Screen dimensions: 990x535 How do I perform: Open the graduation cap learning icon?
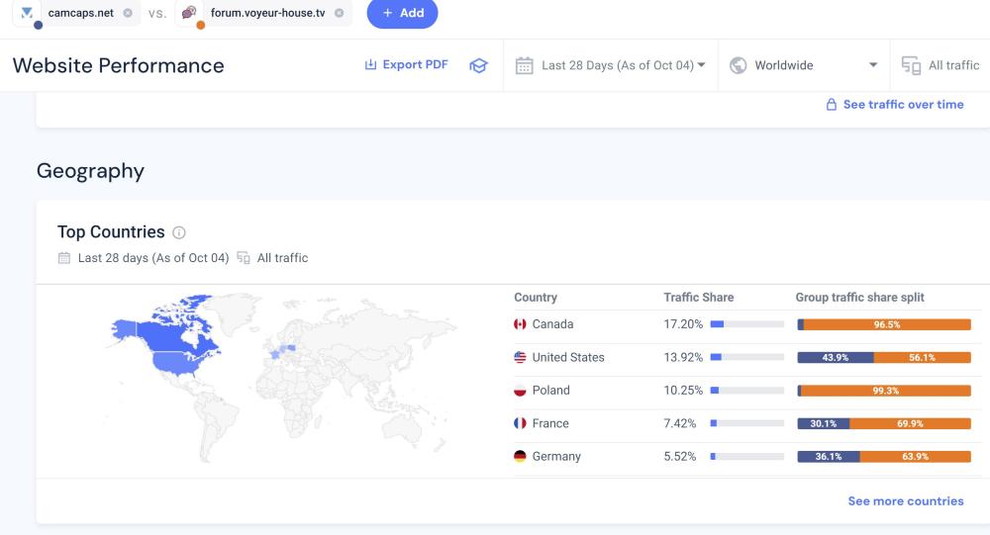click(478, 65)
